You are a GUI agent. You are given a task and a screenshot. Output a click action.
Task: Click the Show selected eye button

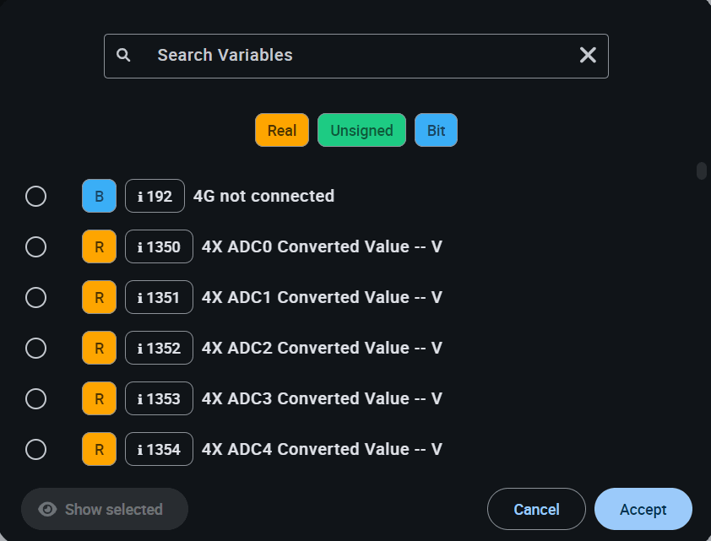point(105,509)
